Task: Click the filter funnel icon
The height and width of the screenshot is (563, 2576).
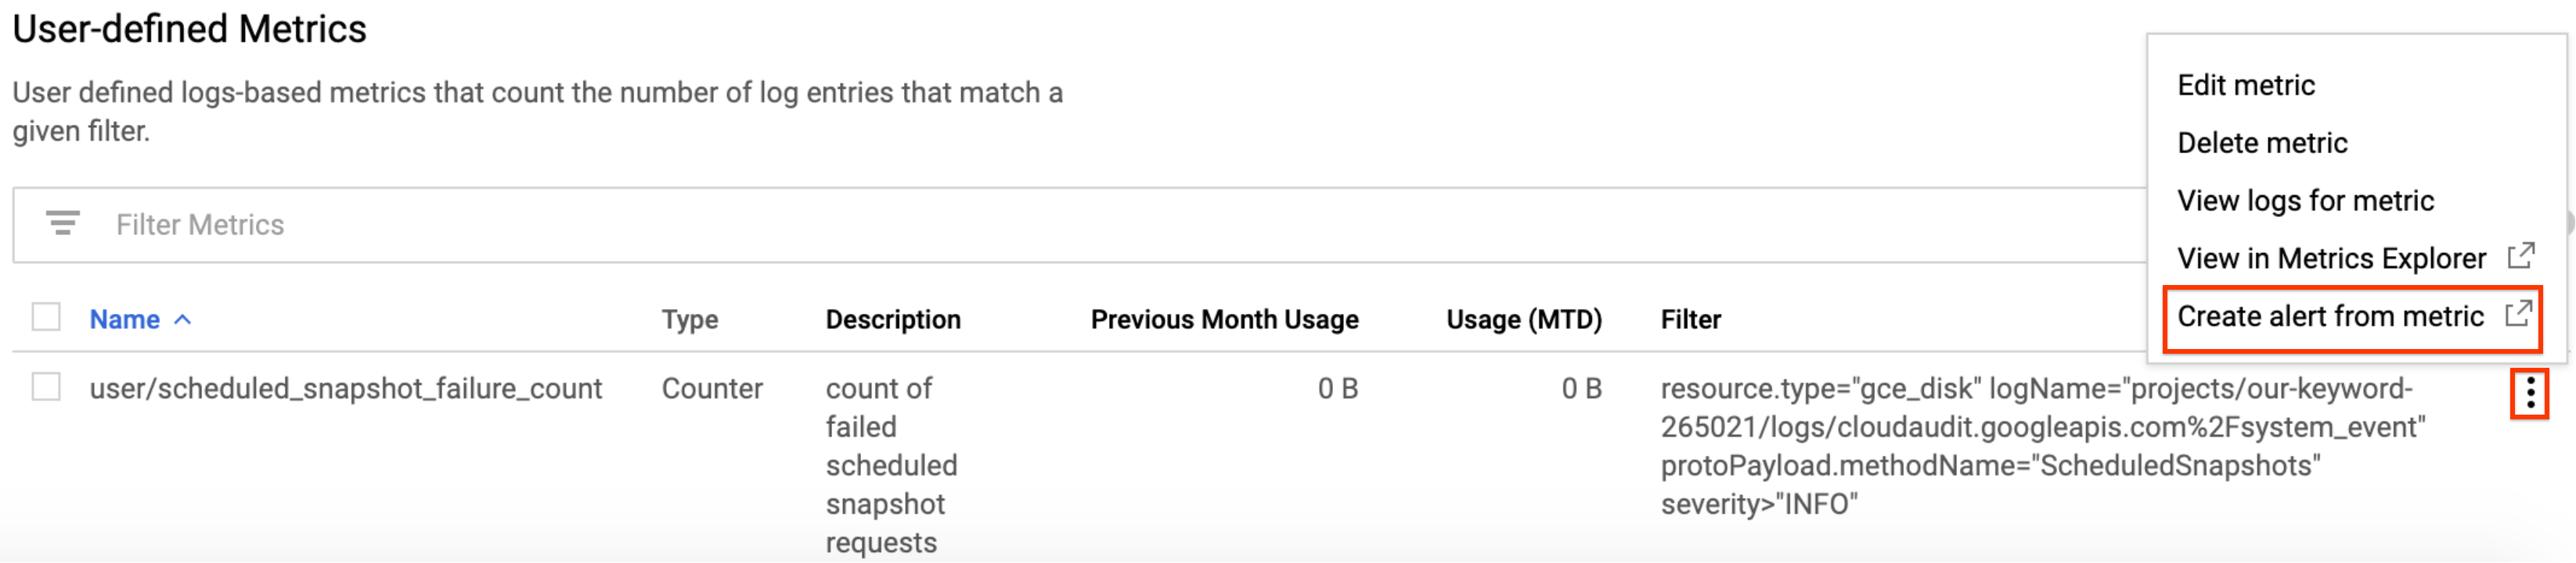Action: [63, 223]
